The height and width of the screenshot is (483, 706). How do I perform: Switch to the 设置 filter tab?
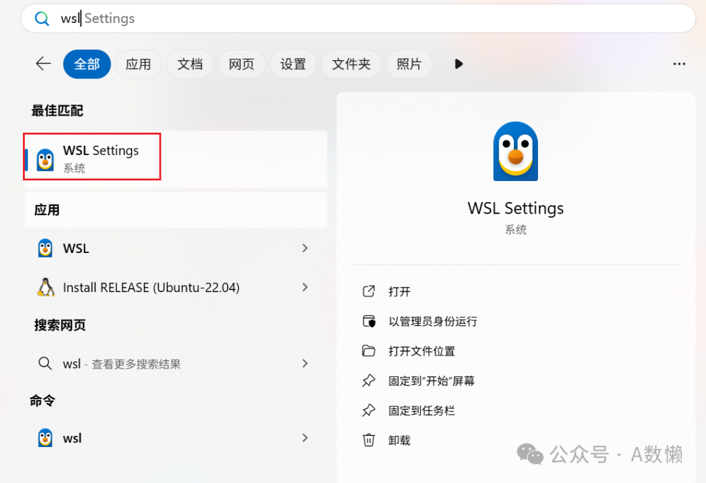pos(293,63)
